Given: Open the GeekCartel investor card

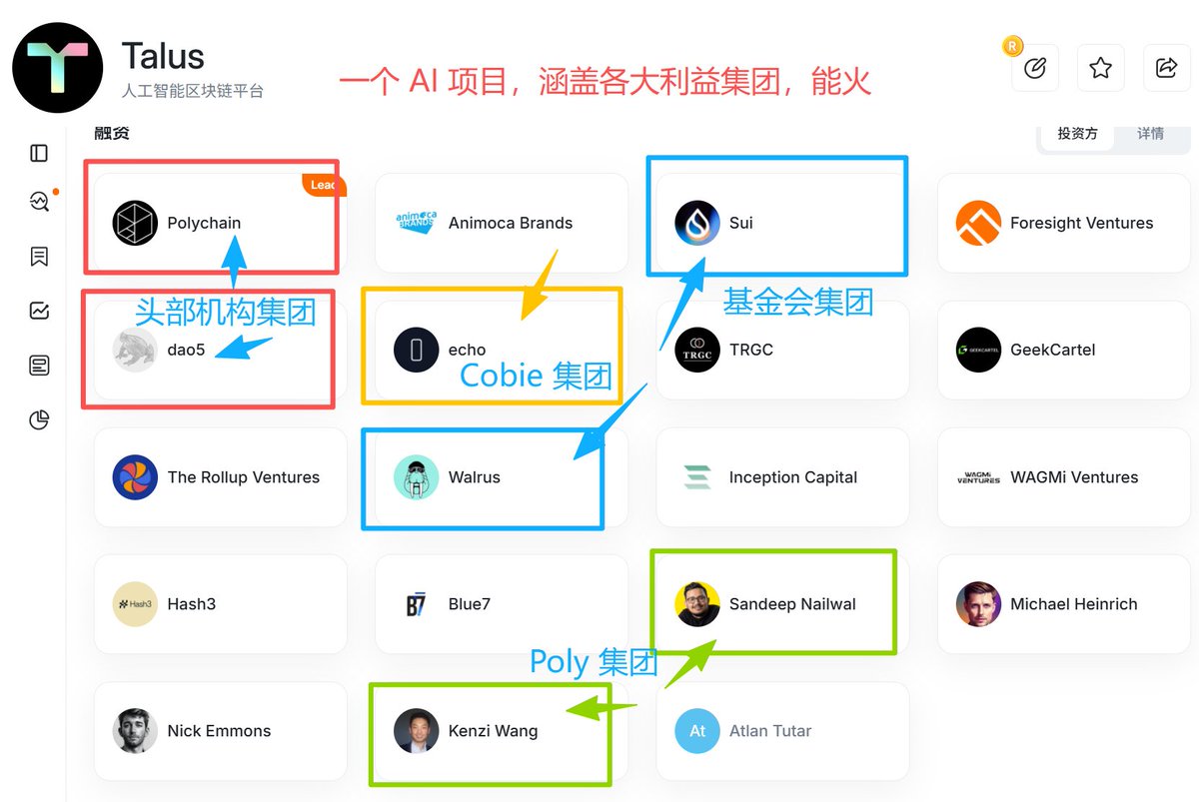Looking at the screenshot, I should tap(1063, 350).
